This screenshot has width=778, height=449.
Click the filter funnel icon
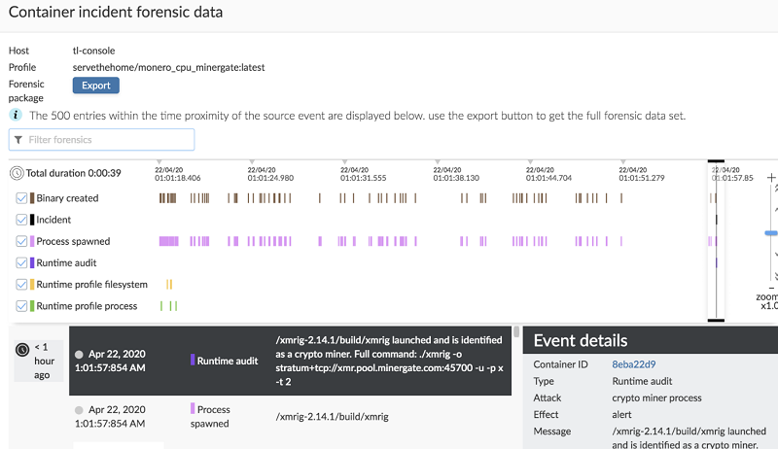coord(18,140)
